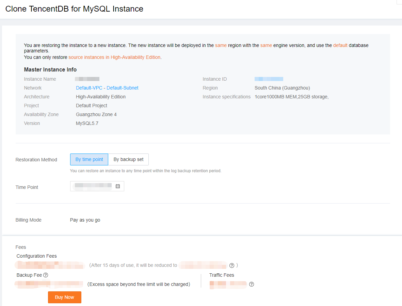Click the blurred Backup Fee amount
The image size is (402, 306).
pos(49,284)
